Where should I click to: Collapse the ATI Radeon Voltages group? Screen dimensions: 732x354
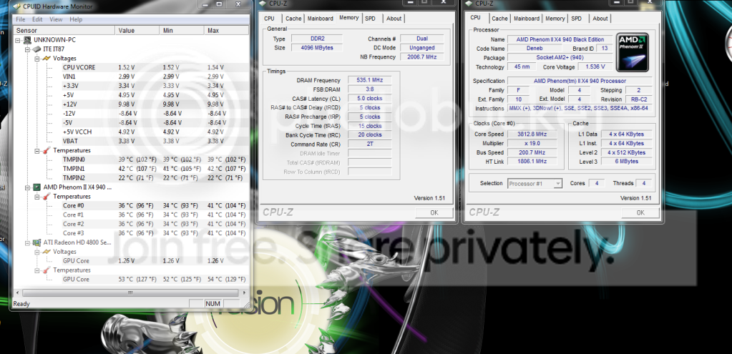pos(37,252)
